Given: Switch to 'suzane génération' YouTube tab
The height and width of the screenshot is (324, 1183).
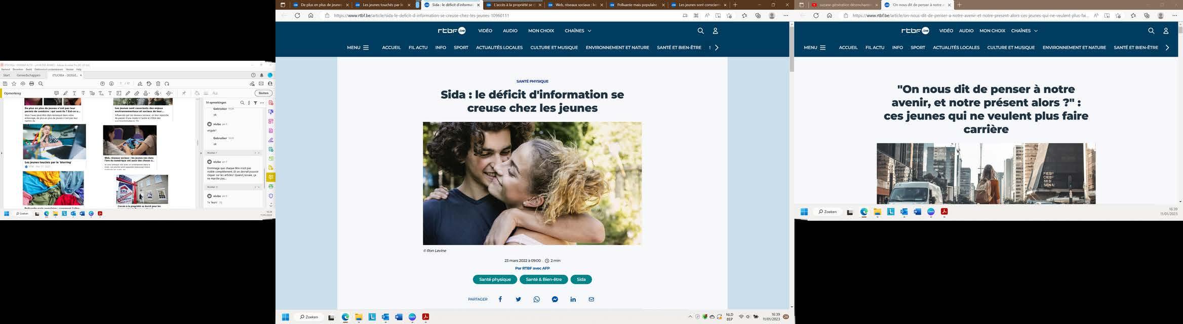Looking at the screenshot, I should 844,5.
